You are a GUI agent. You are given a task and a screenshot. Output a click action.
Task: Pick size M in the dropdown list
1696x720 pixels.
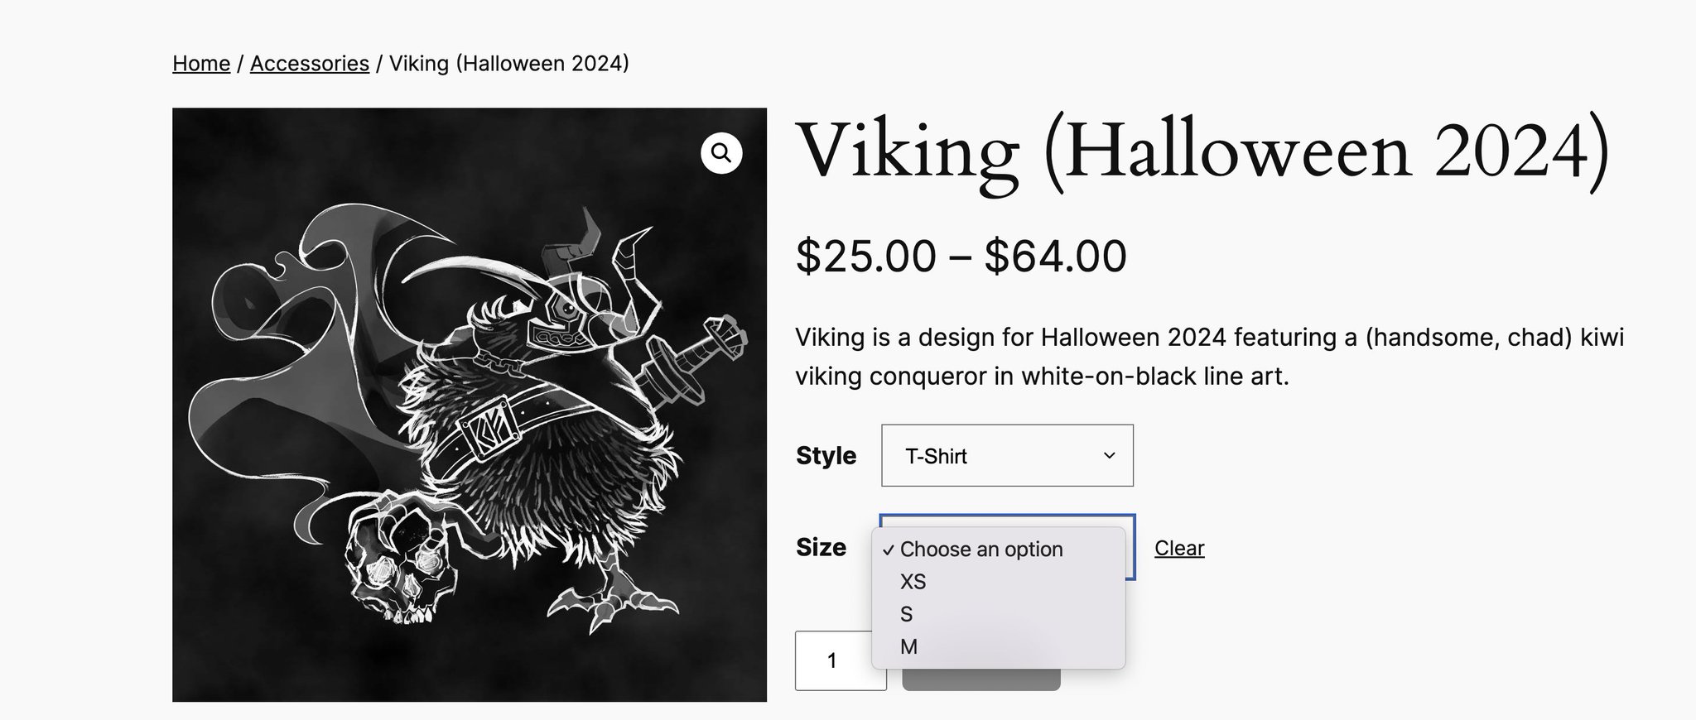pos(908,646)
